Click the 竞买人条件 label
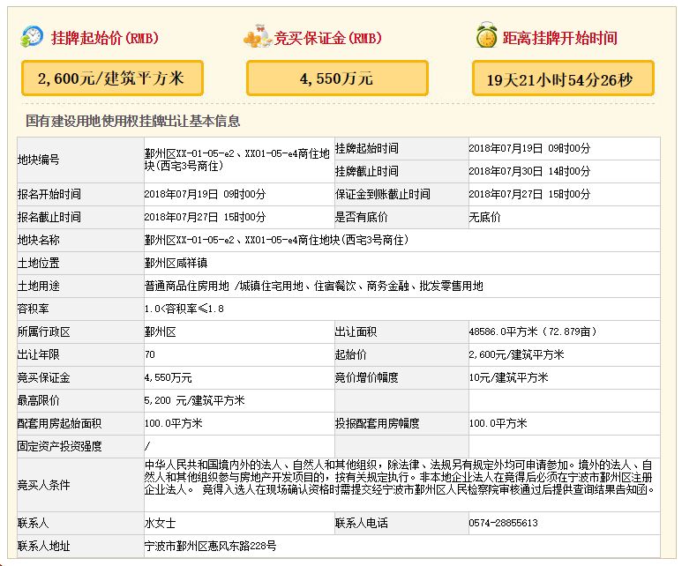This screenshot has height=566, width=682. pyautogui.click(x=43, y=485)
